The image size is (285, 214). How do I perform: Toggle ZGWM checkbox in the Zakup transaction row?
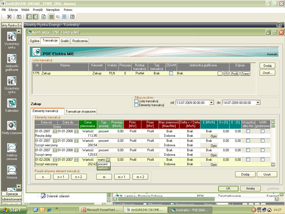point(171,73)
